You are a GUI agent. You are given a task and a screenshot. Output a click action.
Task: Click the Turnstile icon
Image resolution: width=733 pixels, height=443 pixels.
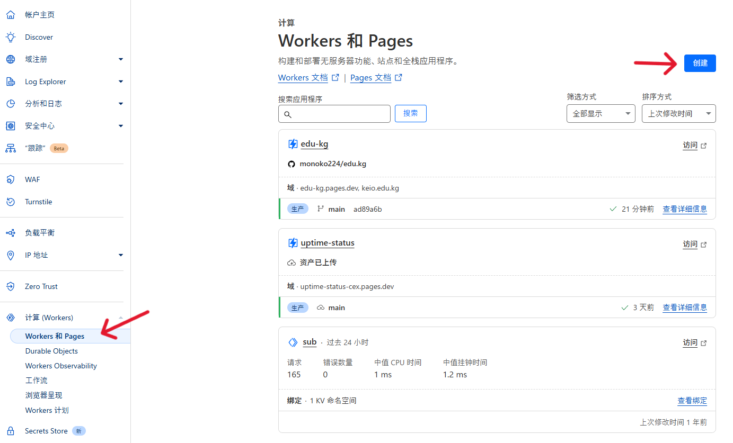pyautogui.click(x=10, y=202)
